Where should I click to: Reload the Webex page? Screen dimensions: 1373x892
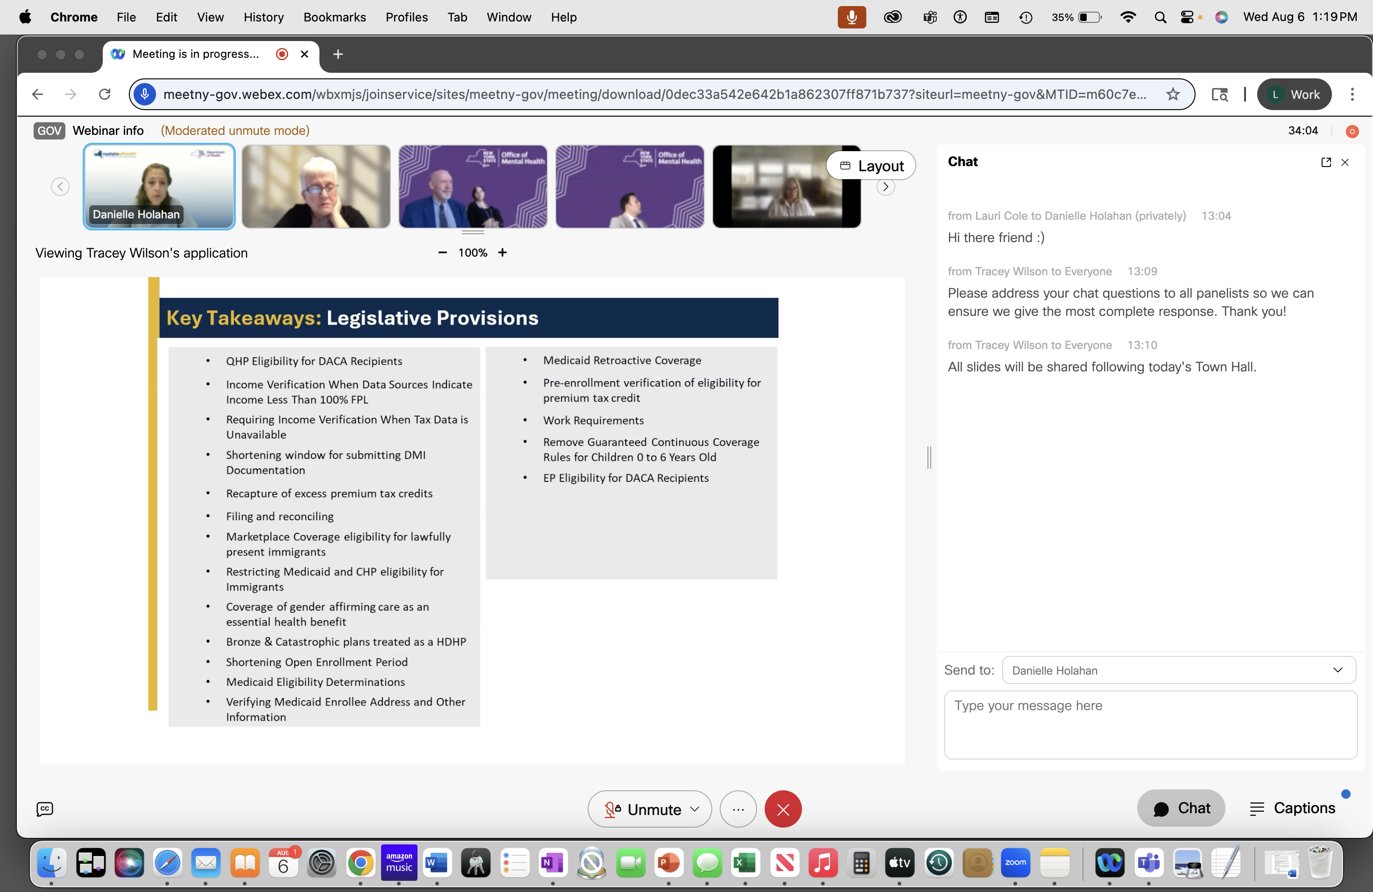(105, 94)
